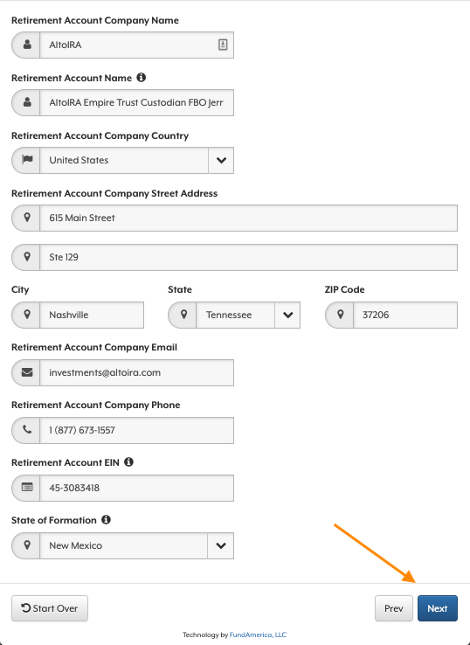Click phone handset icon of Company Phone field
This screenshot has height=645, width=470.
point(27,430)
